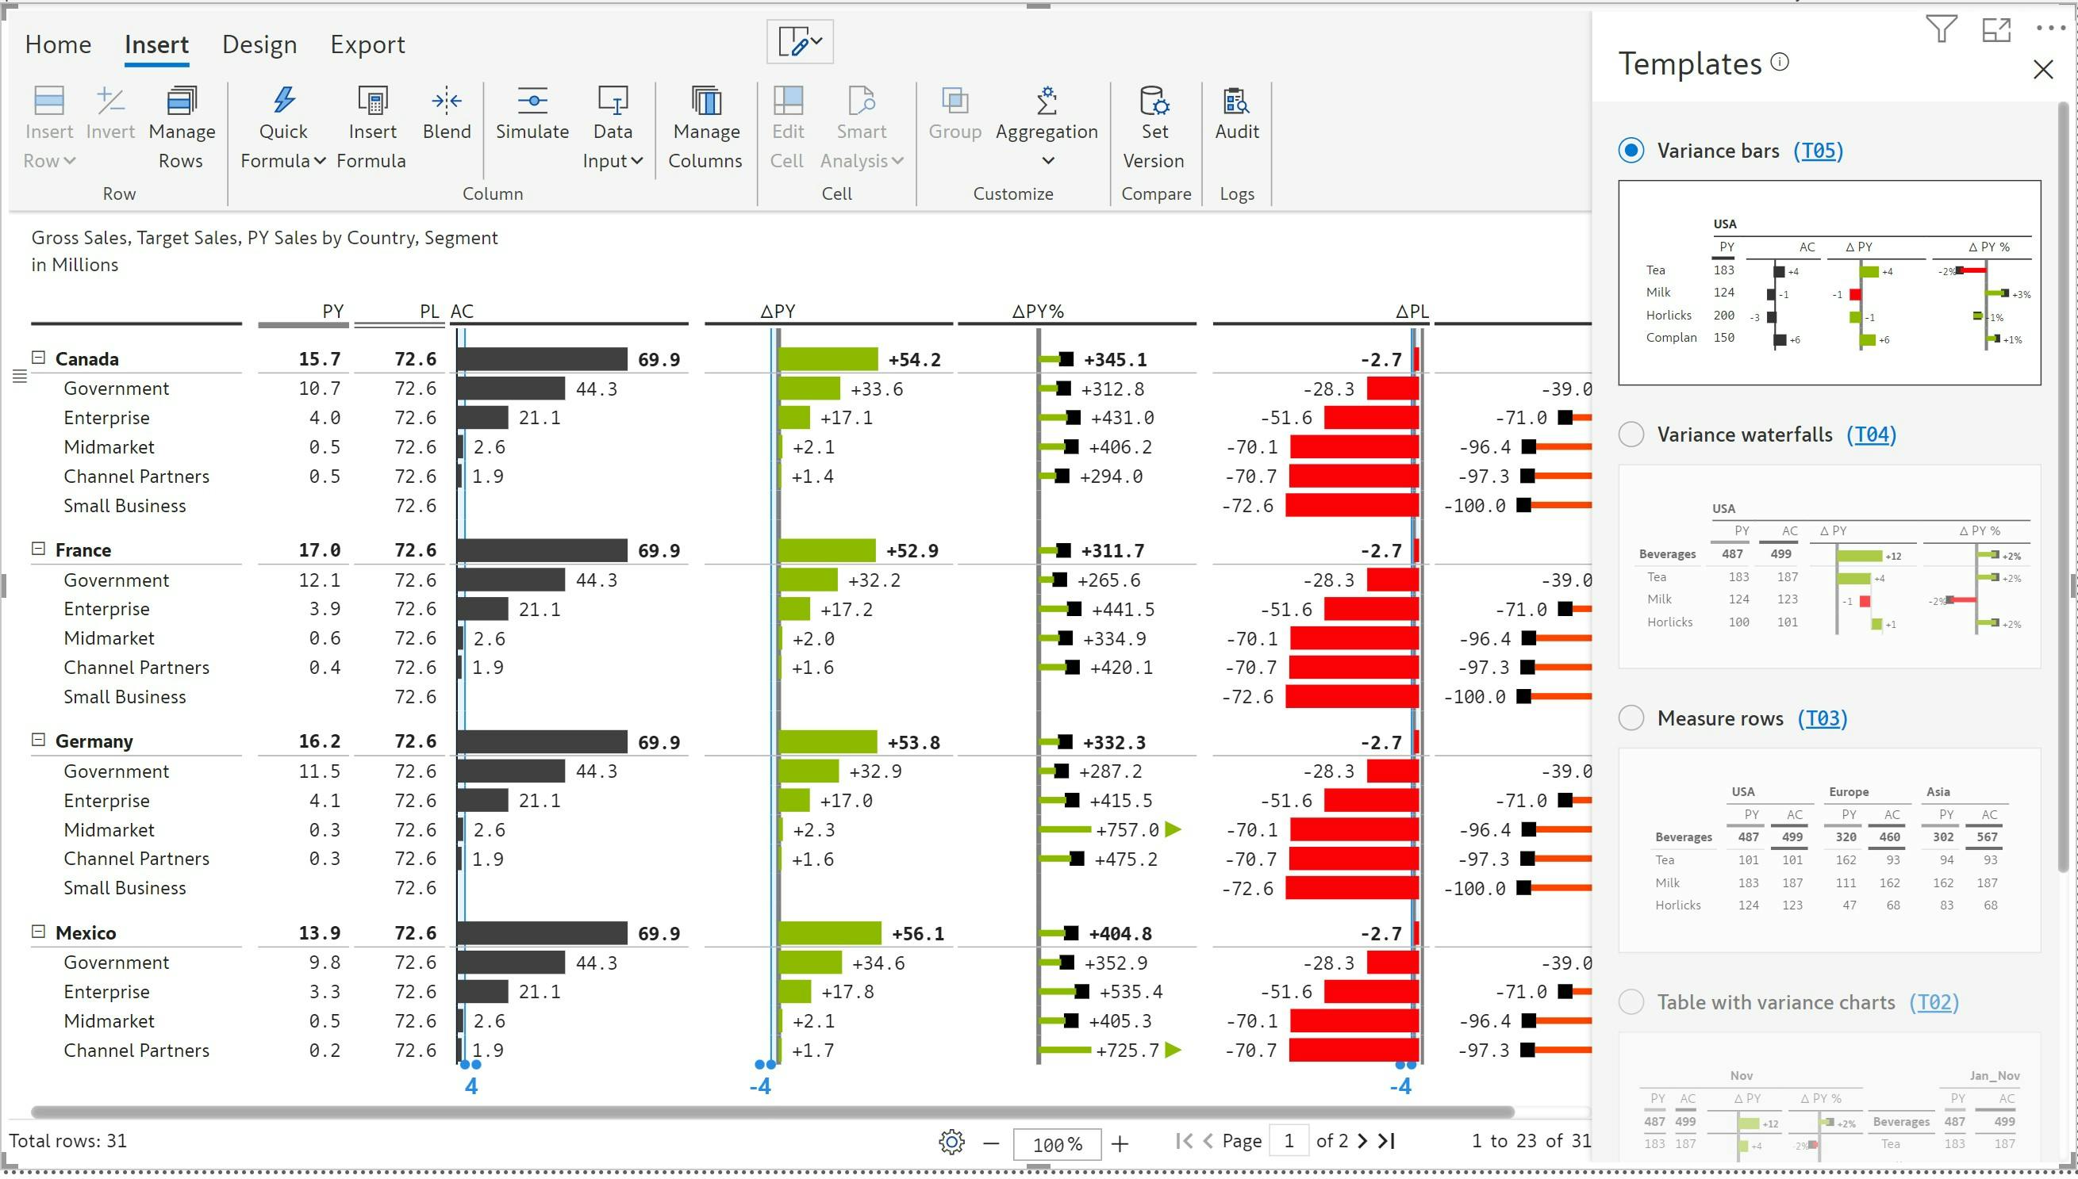Screen dimensions: 2078x1179
Task: Click the Blend column icon
Action: (447, 101)
